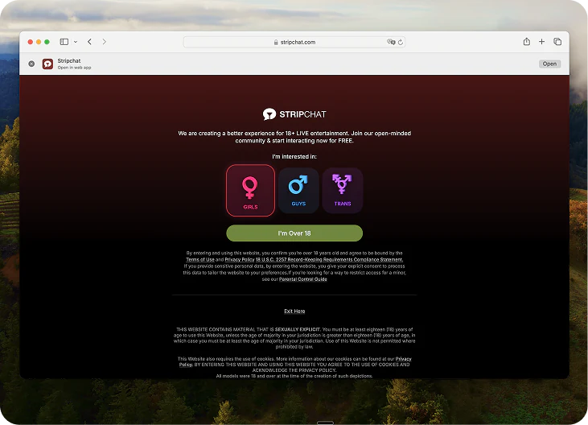Select the Trans interest option
Screen dimensions: 588x425
(x=343, y=191)
